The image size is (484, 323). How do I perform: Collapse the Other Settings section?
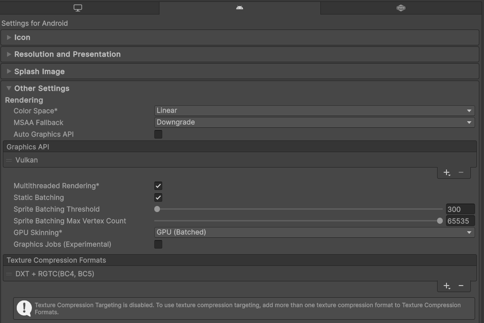pyautogui.click(x=9, y=88)
